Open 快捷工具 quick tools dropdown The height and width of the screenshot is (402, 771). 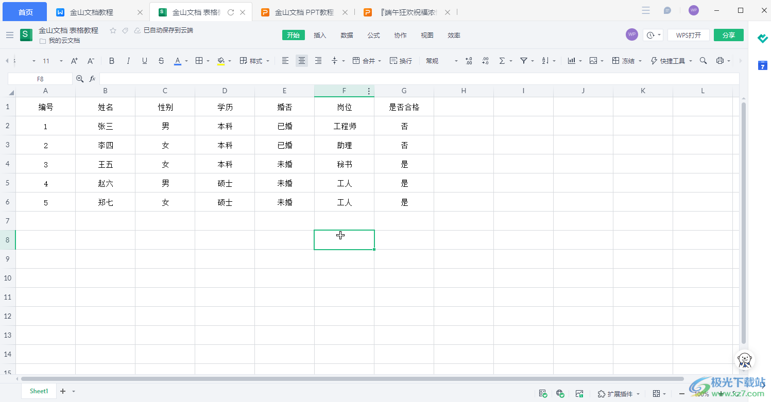pos(671,61)
